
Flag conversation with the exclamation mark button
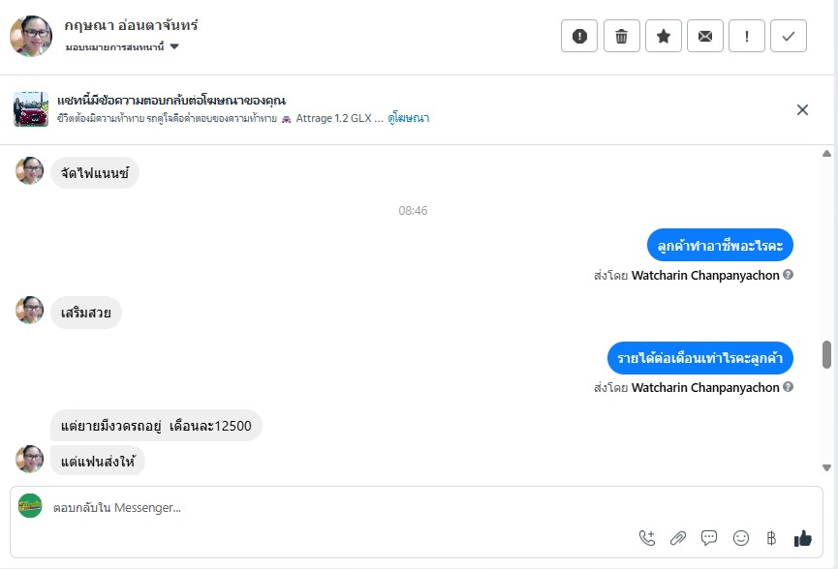pyautogui.click(x=747, y=37)
